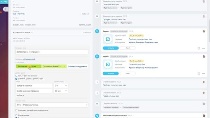Click 'Открыть' button on 'Пробуем связаться еще раз' task
This screenshot has height=118, width=210.
coord(111,48)
